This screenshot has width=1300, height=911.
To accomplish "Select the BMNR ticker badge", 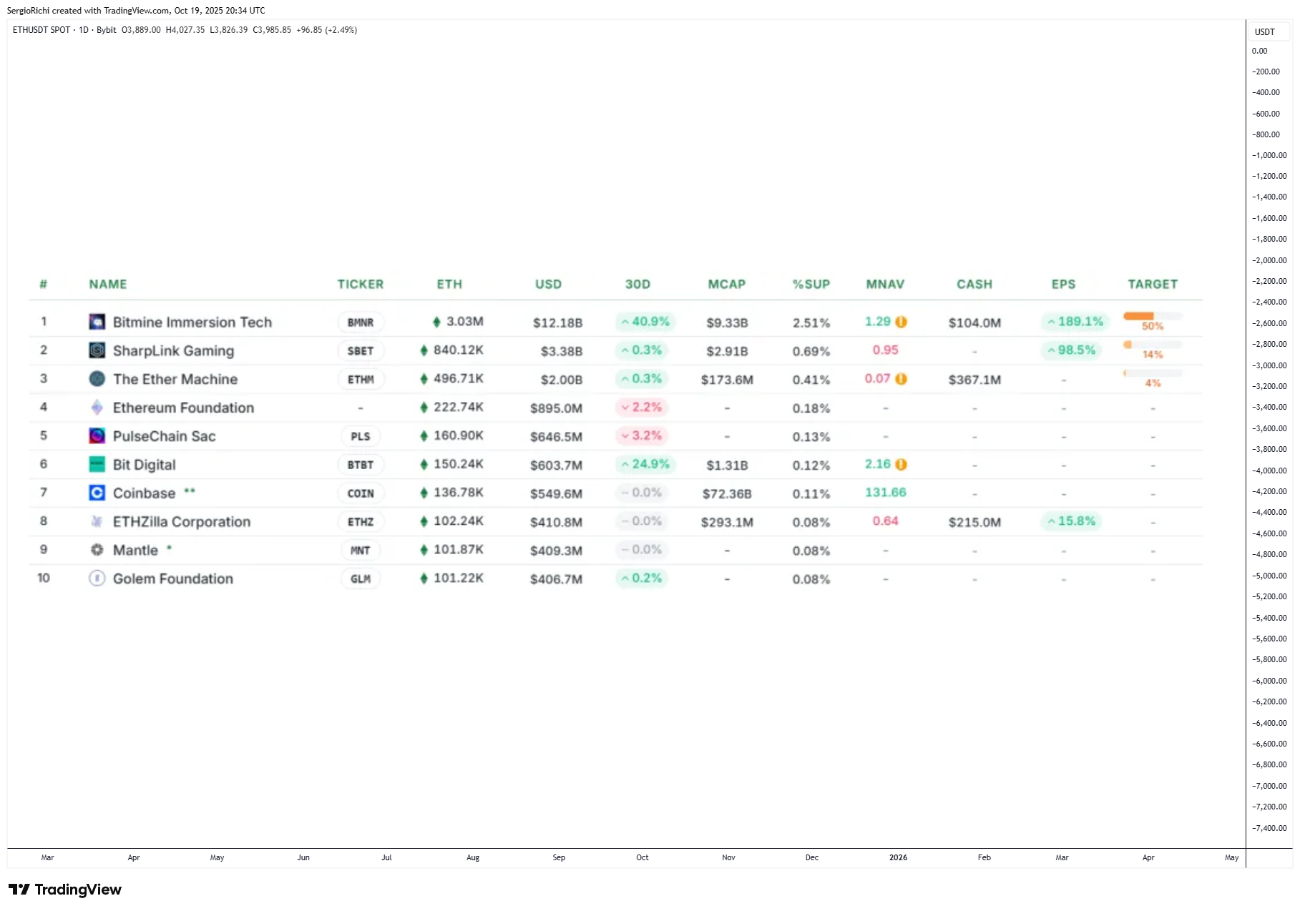I will [x=361, y=322].
